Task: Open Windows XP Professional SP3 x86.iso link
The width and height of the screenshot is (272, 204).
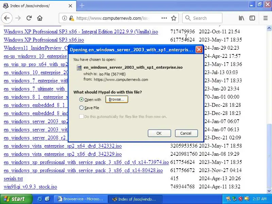Action: (44, 40)
